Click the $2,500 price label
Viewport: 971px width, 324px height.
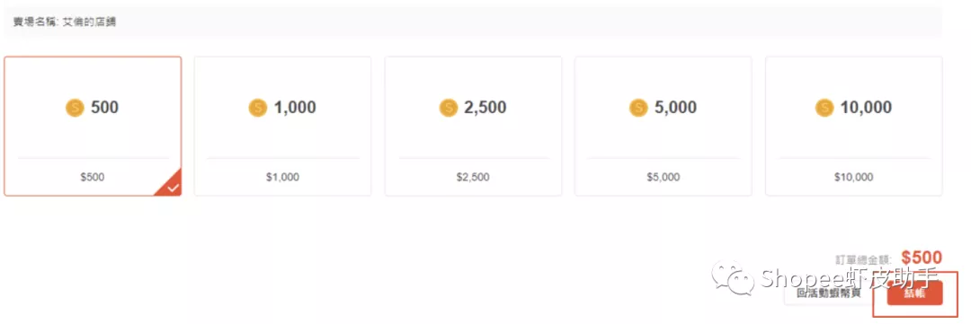pyautogui.click(x=473, y=178)
